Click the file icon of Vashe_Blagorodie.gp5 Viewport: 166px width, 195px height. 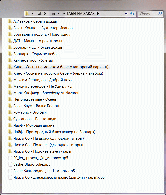pos(10,164)
